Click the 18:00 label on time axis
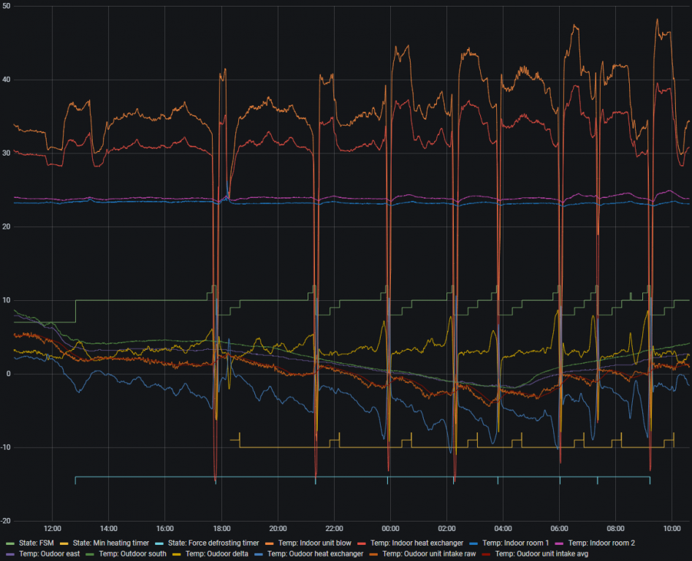This screenshot has height=561, width=692. pyautogui.click(x=221, y=527)
